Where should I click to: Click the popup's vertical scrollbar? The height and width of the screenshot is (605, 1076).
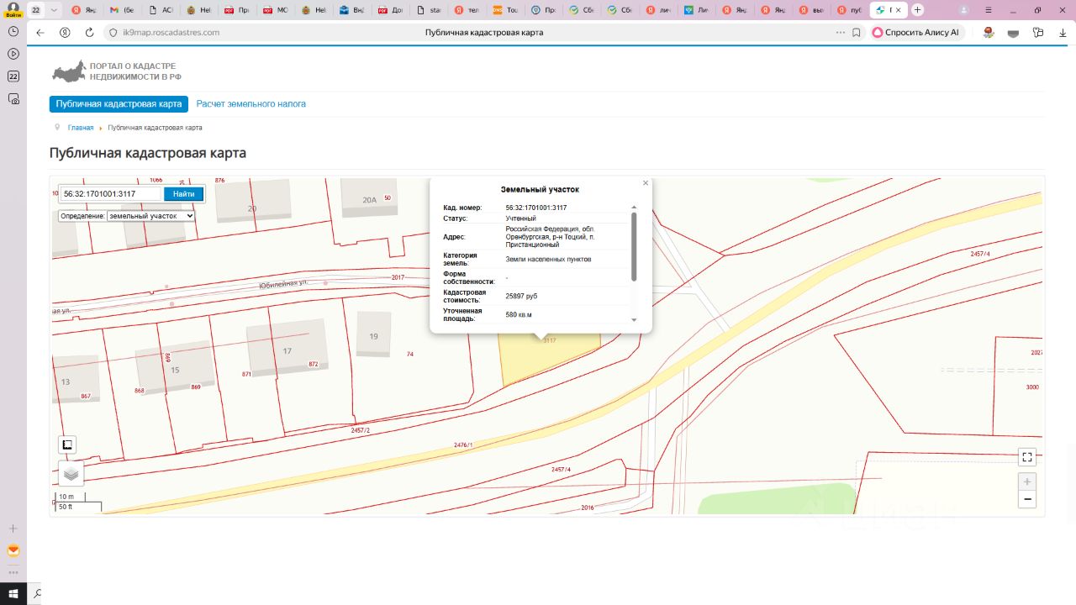(x=634, y=247)
